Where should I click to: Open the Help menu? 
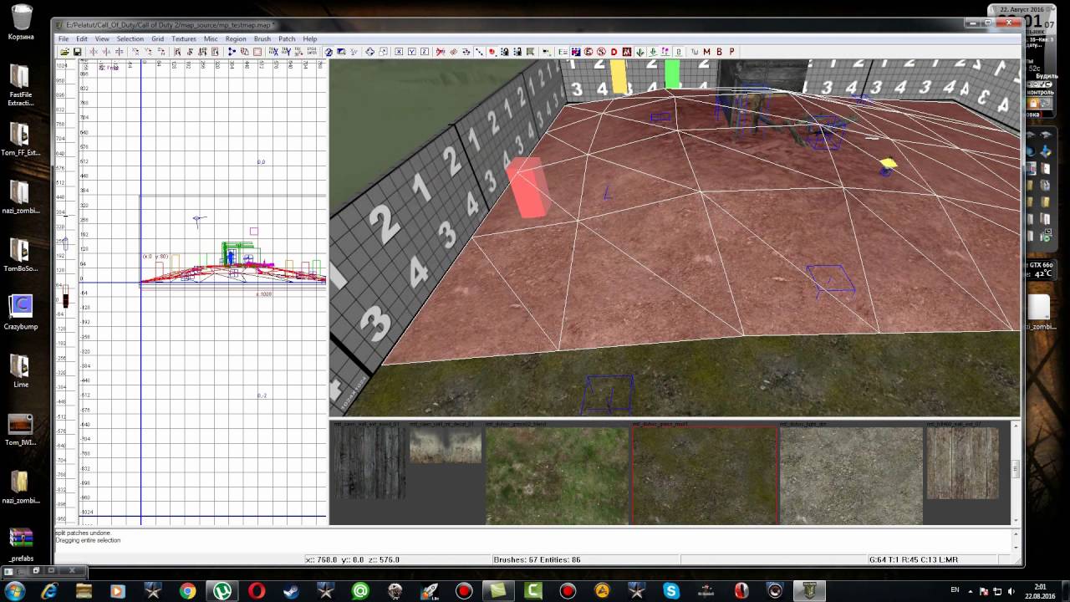[x=310, y=38]
